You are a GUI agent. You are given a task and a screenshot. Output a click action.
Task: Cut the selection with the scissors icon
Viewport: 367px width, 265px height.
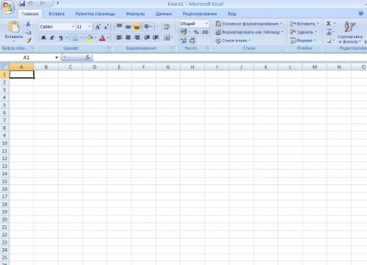pos(28,23)
